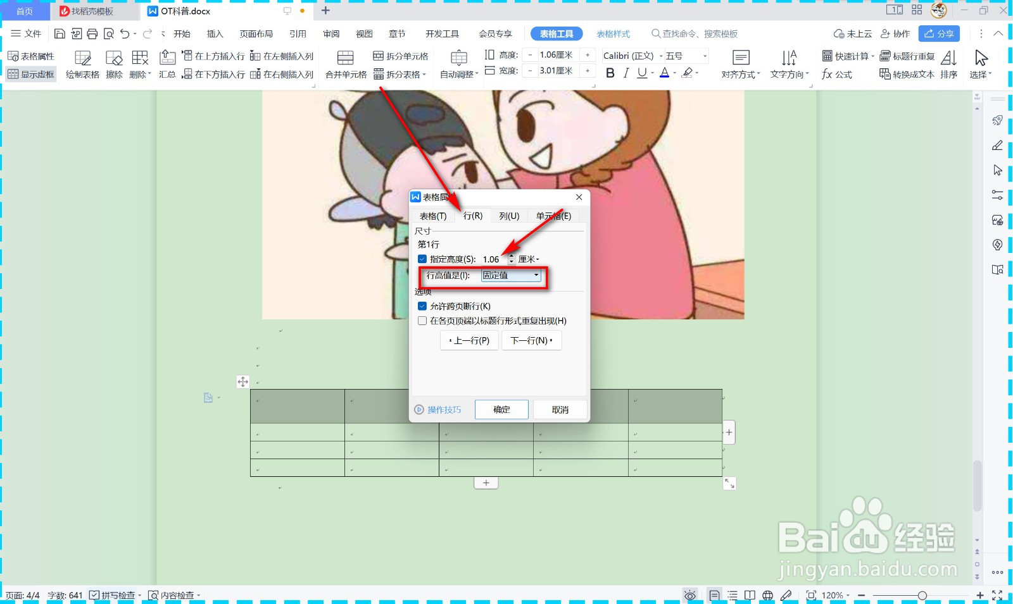The width and height of the screenshot is (1013, 604).
Task: Open 拆分表格 split table dropdown
Action: coord(400,74)
